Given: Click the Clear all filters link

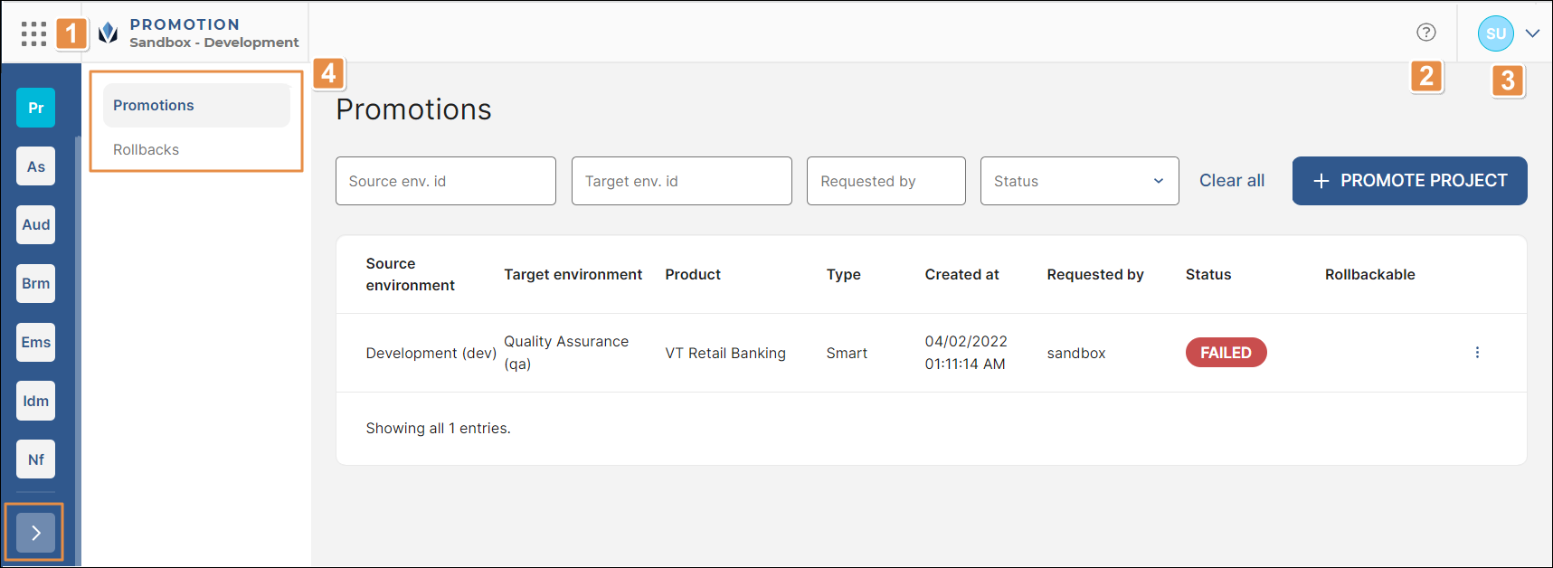Looking at the screenshot, I should click(x=1231, y=181).
